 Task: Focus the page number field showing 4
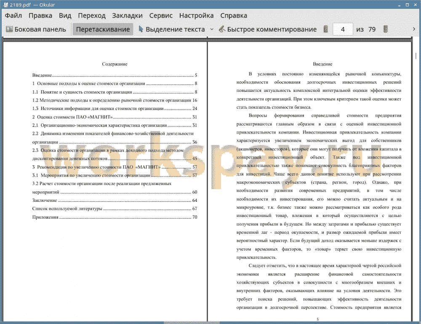pos(343,29)
